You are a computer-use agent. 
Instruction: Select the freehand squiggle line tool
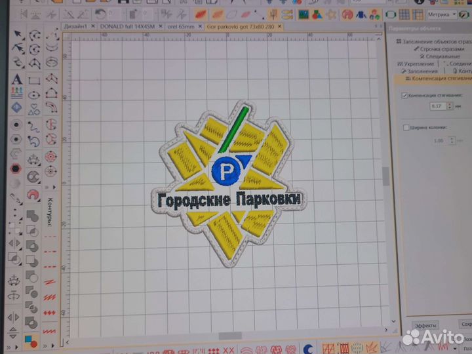point(33,127)
